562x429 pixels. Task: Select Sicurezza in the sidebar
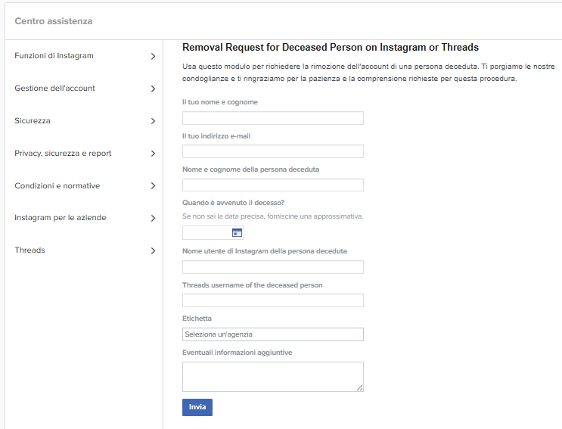(33, 121)
